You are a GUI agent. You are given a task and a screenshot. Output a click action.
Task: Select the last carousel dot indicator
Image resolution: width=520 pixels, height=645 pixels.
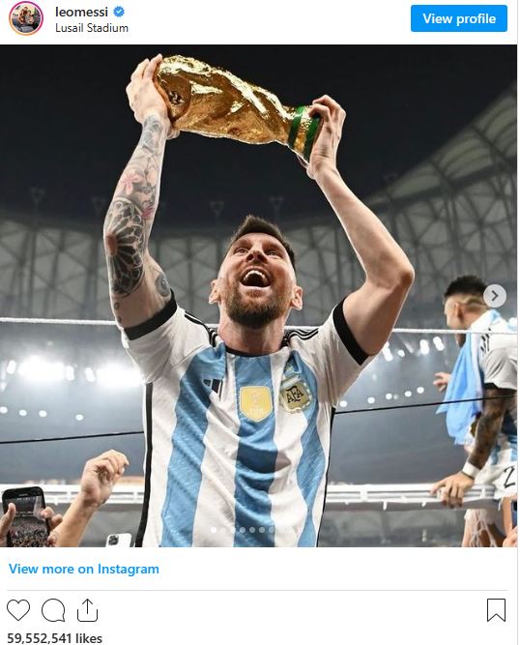[x=272, y=530]
